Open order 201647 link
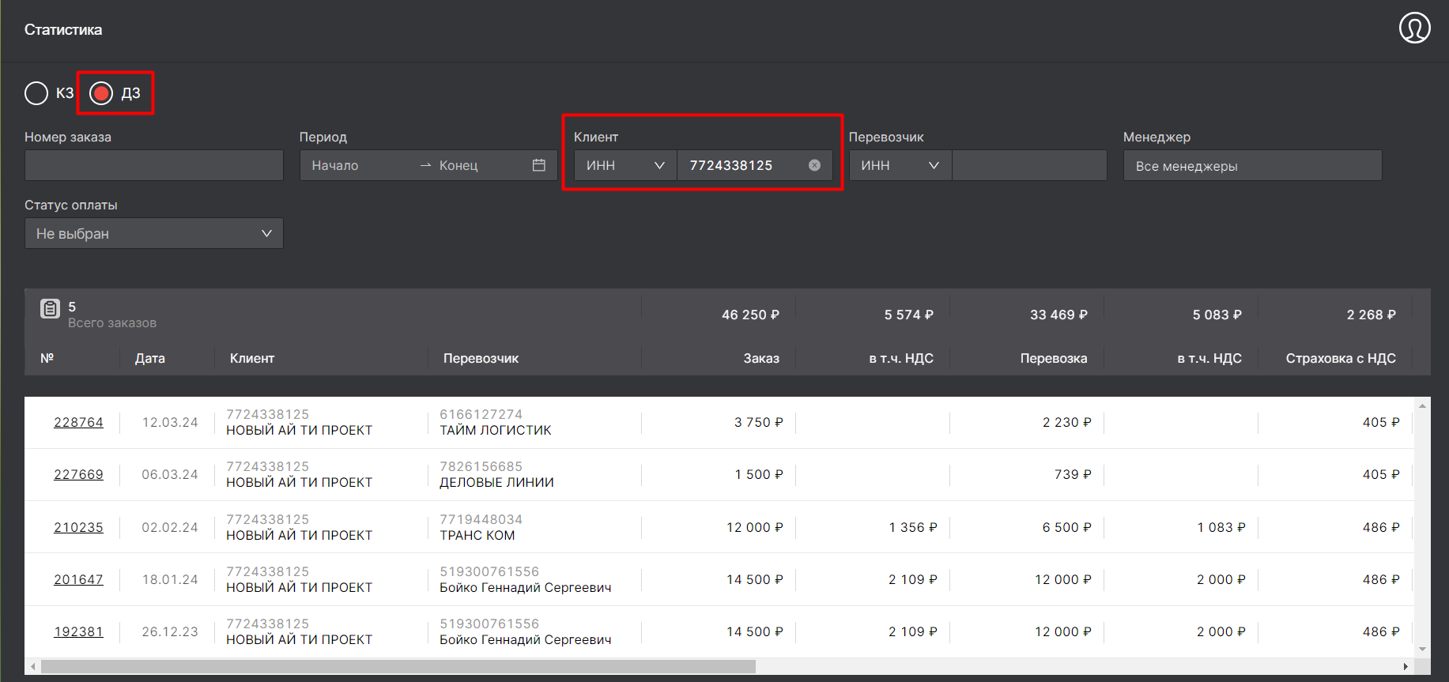Image resolution: width=1449 pixels, height=682 pixels. (78, 579)
